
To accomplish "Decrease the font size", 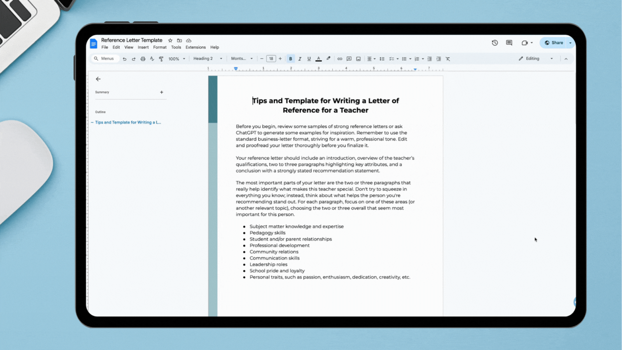I will (262, 59).
